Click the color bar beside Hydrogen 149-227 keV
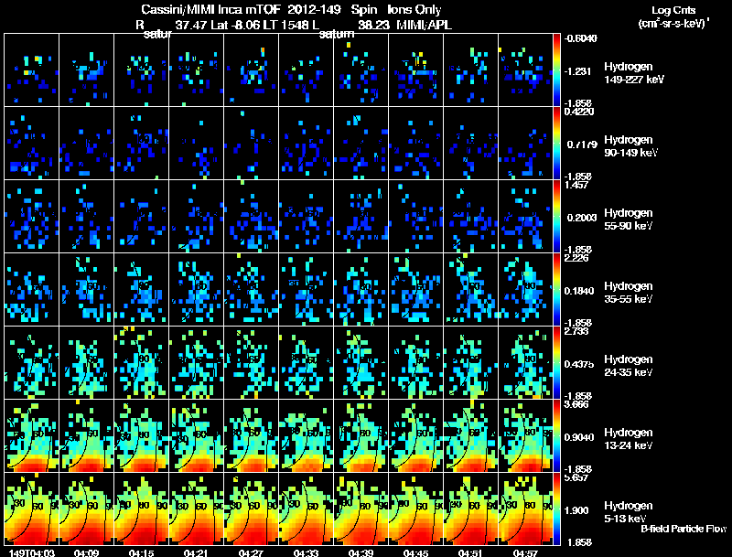Viewport: 732px width, 557px height. point(556,70)
